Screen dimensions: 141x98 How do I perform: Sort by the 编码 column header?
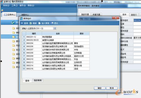(x=34, y=34)
